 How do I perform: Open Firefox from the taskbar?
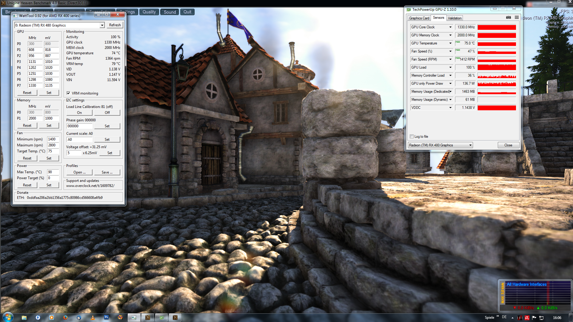coord(65,318)
